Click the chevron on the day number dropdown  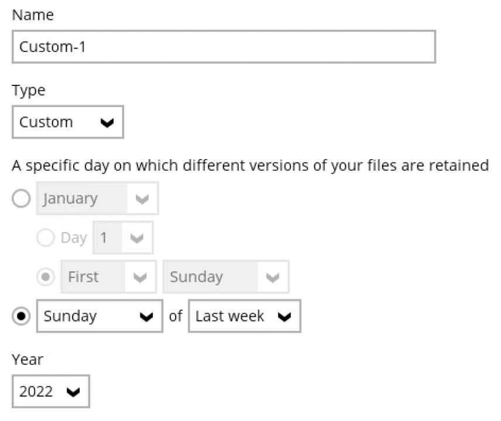coord(137,238)
